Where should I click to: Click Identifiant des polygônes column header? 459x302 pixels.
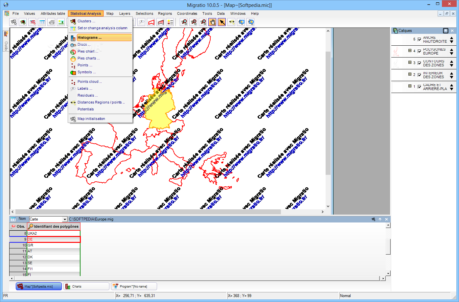click(54, 226)
